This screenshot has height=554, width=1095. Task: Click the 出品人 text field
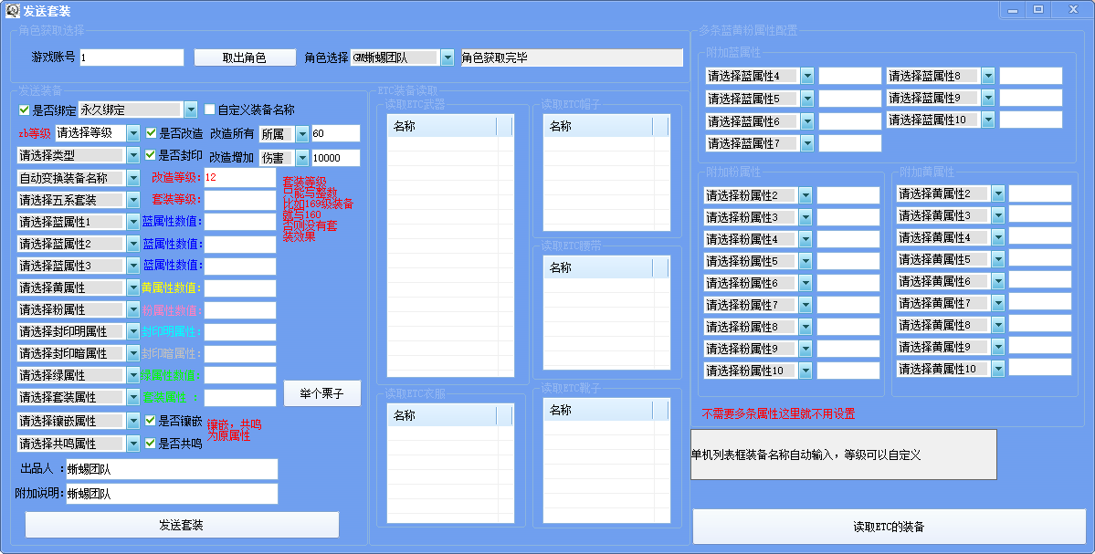tap(171, 469)
